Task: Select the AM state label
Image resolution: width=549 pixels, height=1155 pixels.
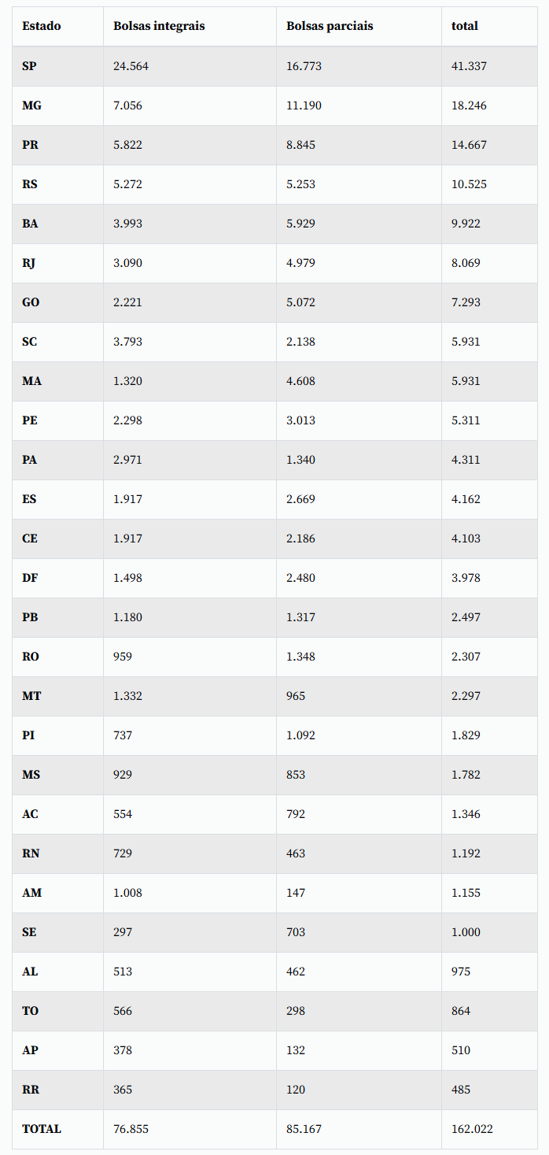Action: [x=32, y=893]
